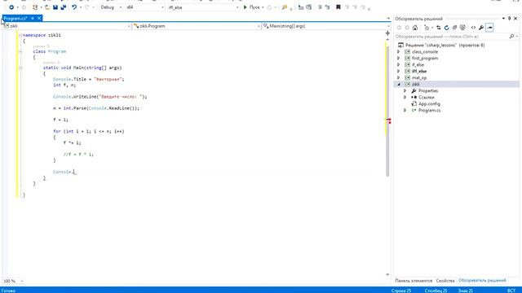This screenshot has width=522, height=293.
Task: Open the zikli.Program type dropdown
Action: 197,26
